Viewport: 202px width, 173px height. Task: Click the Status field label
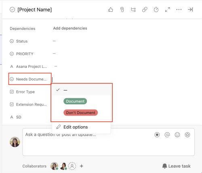22,41
